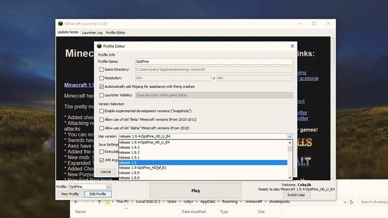Click the File Explorer back arrow
The width and height of the screenshot is (388, 218).
click(x=76, y=202)
